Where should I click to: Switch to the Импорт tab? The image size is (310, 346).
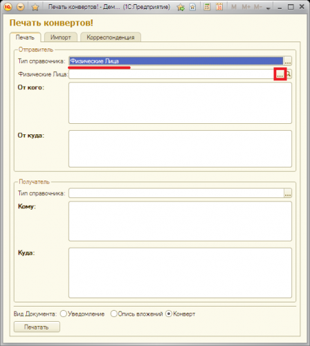tap(61, 37)
